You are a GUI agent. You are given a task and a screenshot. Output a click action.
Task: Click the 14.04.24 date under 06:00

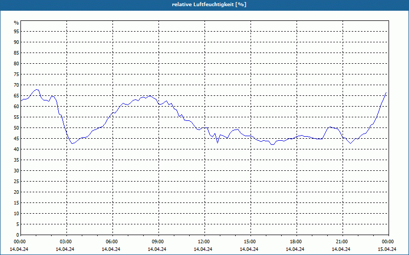click(111, 249)
